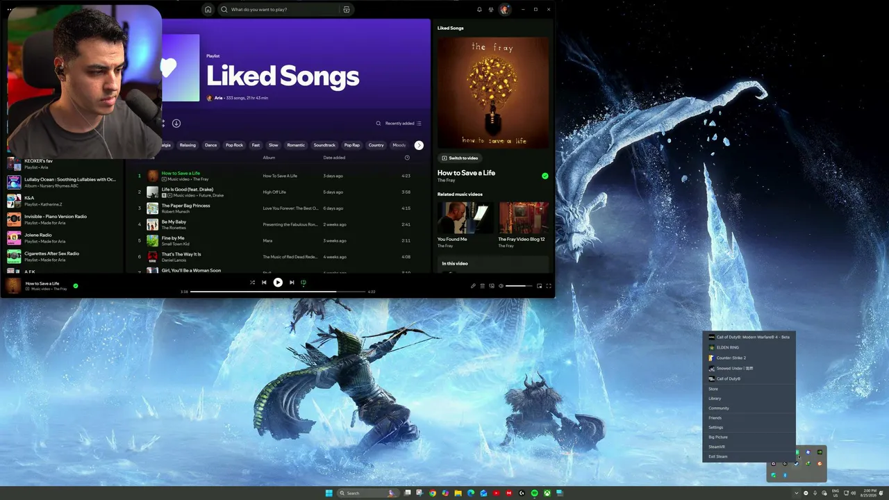Open Jolene Radio in the library

coord(63,237)
